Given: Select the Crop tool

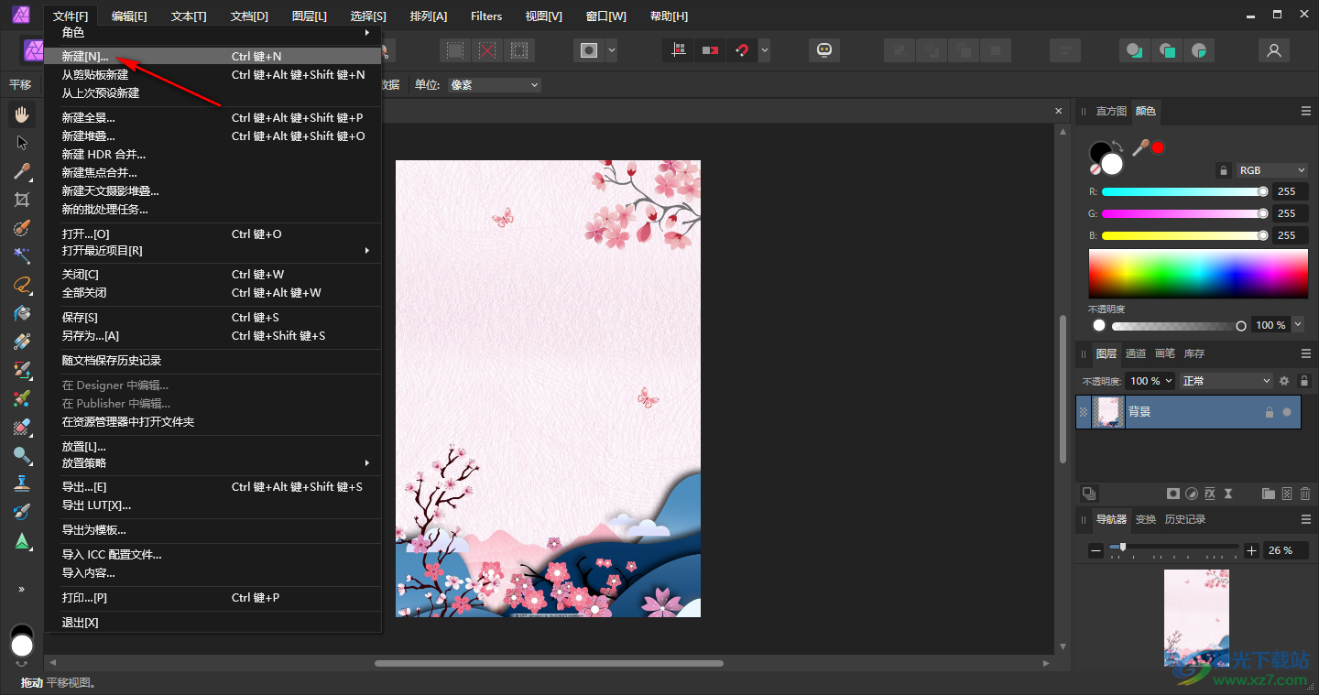Looking at the screenshot, I should coord(22,200).
